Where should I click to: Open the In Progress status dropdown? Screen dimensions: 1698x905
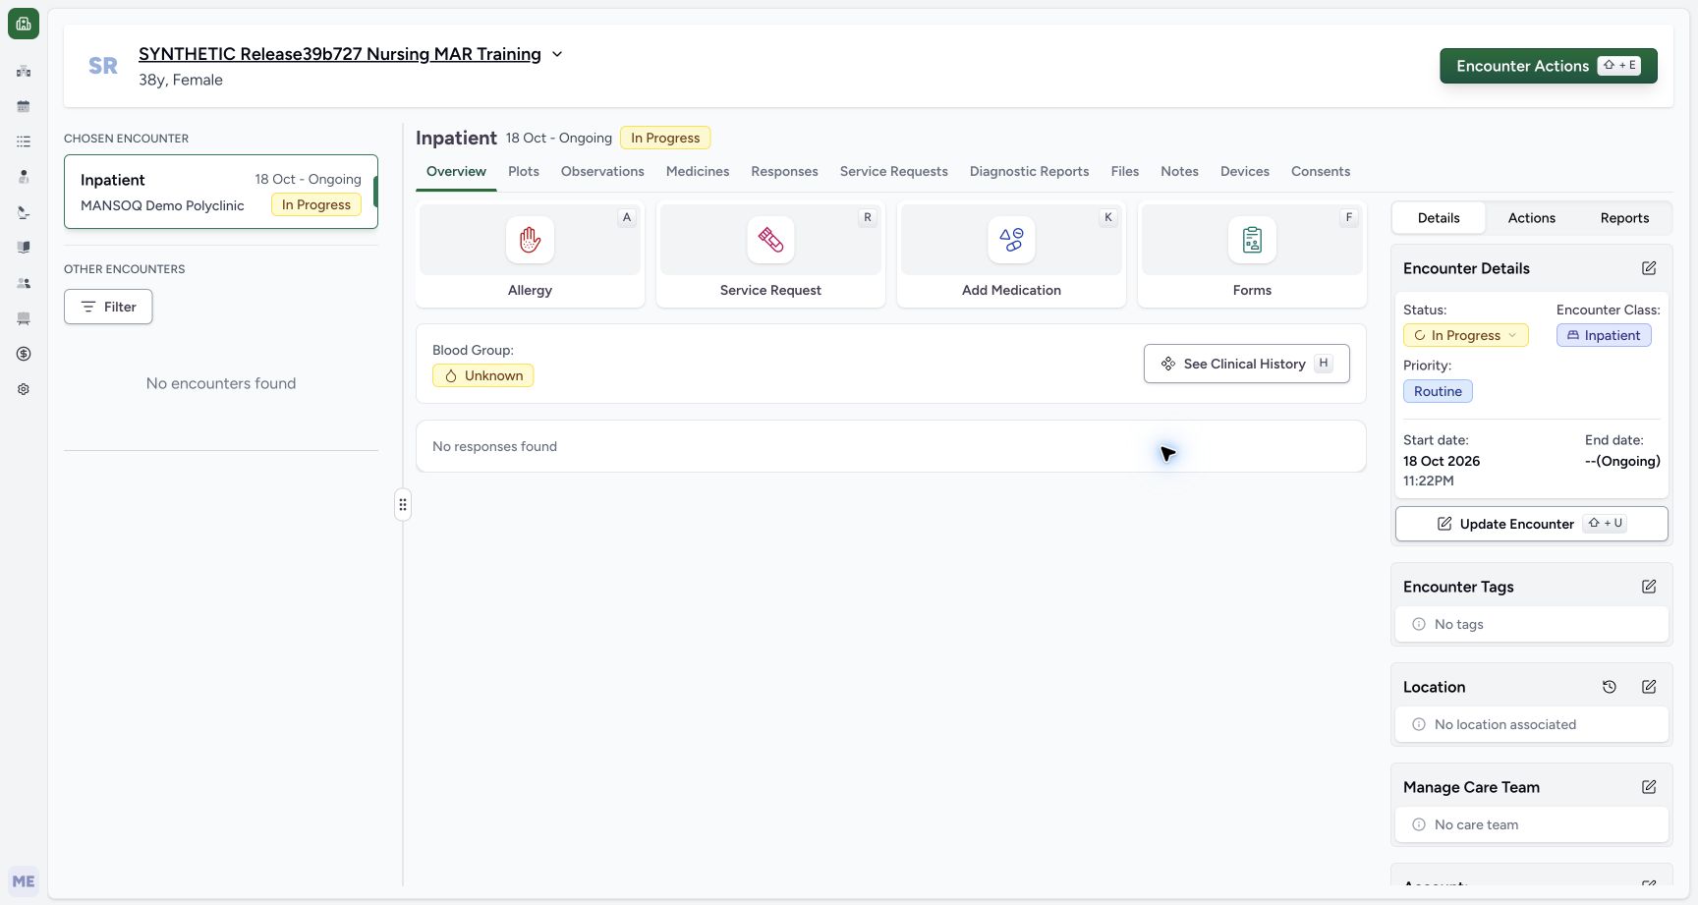(x=1465, y=335)
